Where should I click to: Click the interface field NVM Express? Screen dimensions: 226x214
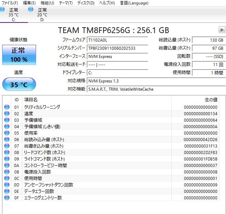pyautogui.click(x=117, y=57)
